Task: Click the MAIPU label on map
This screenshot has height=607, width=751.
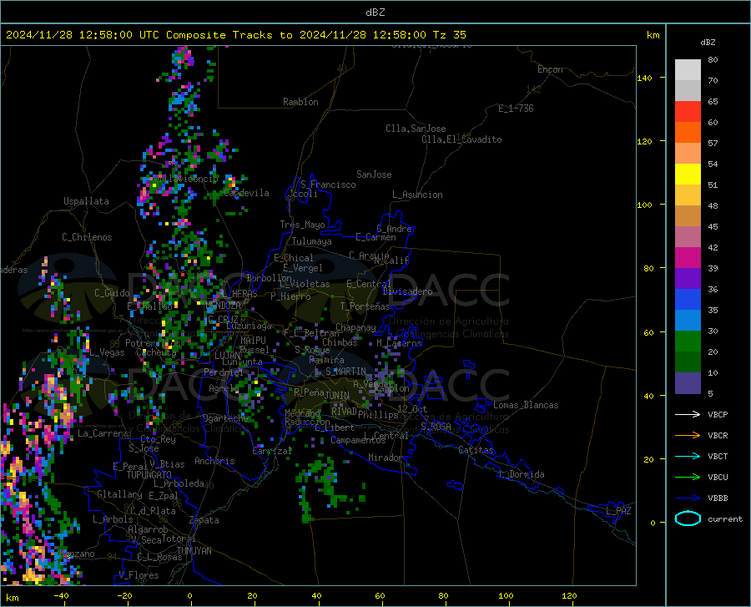Action: (253, 341)
